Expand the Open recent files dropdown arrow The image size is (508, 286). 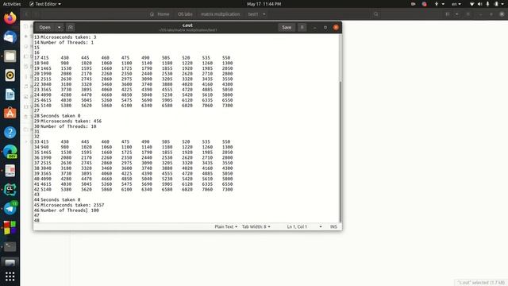click(x=59, y=28)
